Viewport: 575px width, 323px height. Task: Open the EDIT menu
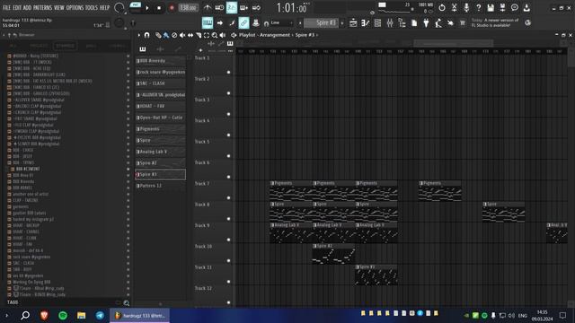(x=17, y=7)
